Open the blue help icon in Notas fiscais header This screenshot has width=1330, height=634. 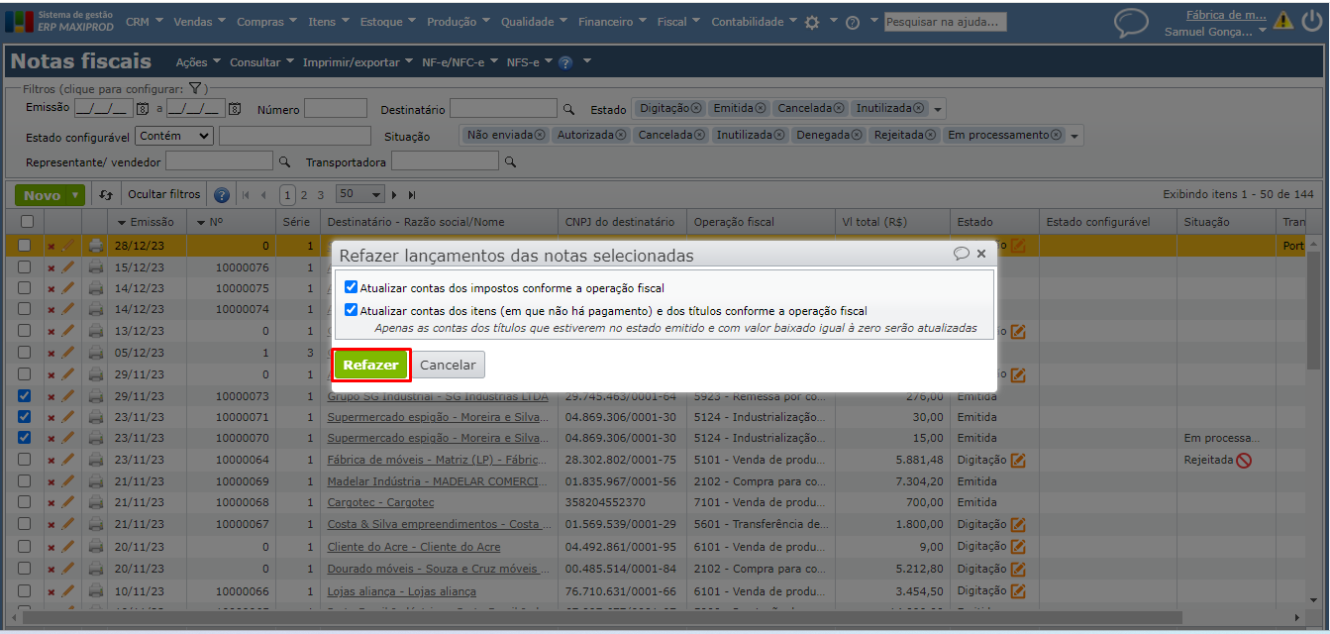tap(565, 62)
